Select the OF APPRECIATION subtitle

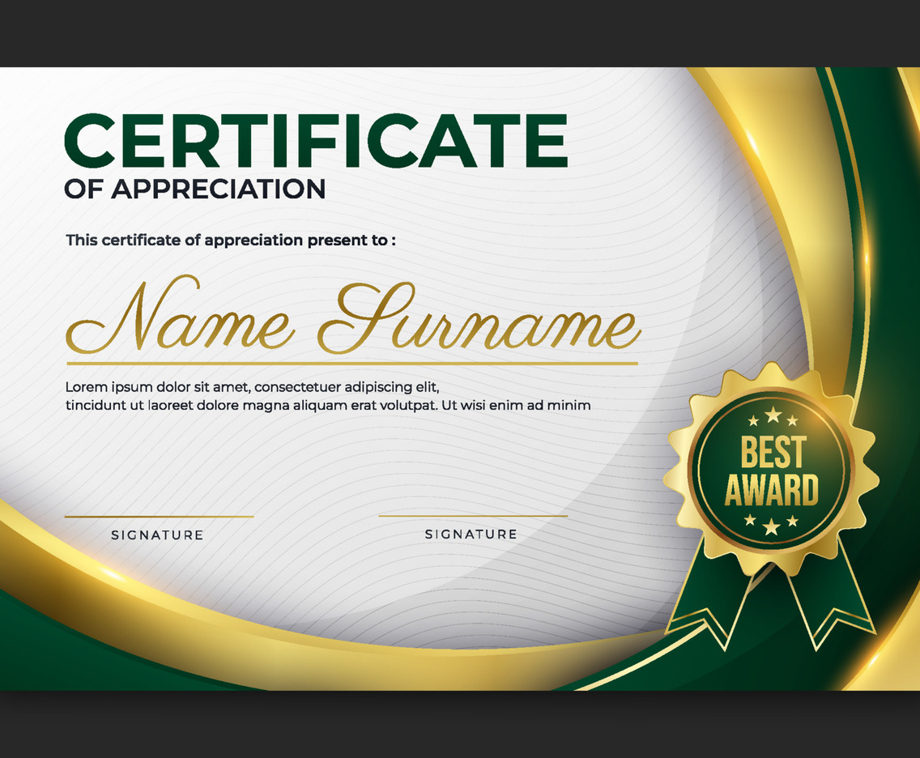pyautogui.click(x=194, y=189)
